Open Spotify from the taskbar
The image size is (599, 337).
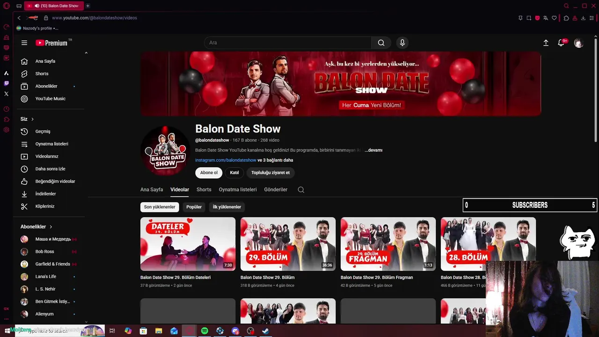205,331
